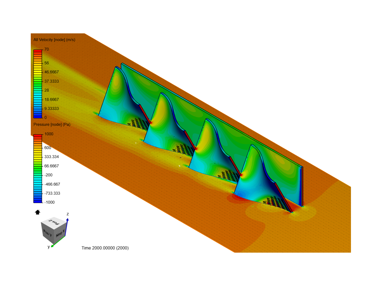Select the velocity legend value 37.3333
This screenshot has height=286, width=382.
click(x=51, y=81)
